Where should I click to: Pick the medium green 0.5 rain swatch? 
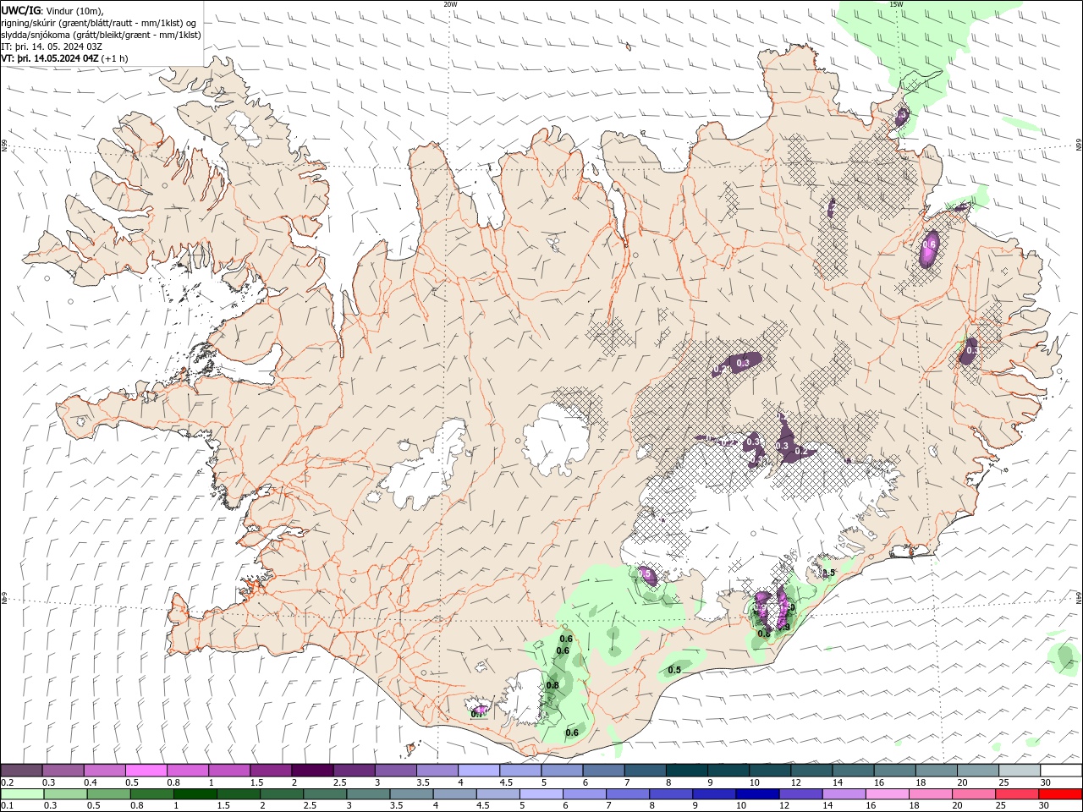[108, 794]
